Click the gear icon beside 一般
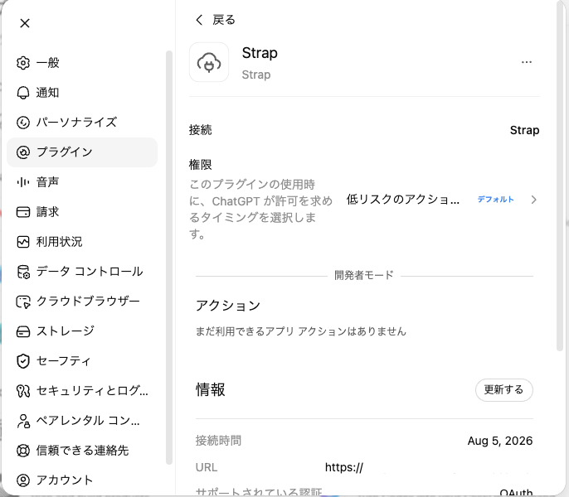Image resolution: width=569 pixels, height=497 pixels. click(x=23, y=63)
